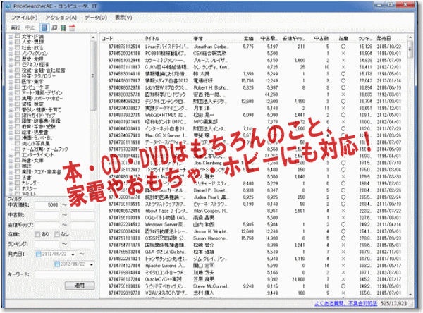Check the コンピュータ・IT category checkbox
The height and width of the screenshot is (313, 423).
pyautogui.click(x=18, y=87)
